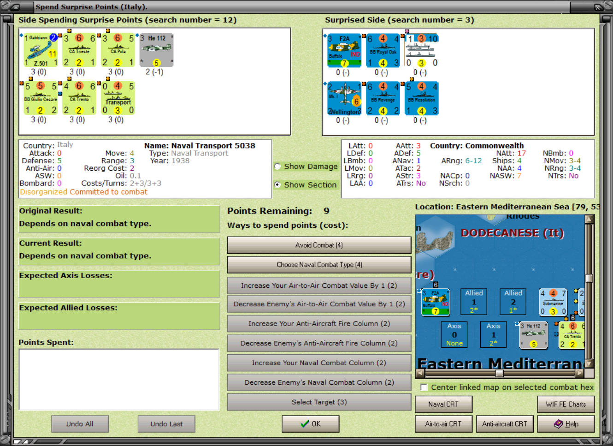This screenshot has height=446, width=613.
Task: Click the Original Result text panel
Action: (x=119, y=219)
